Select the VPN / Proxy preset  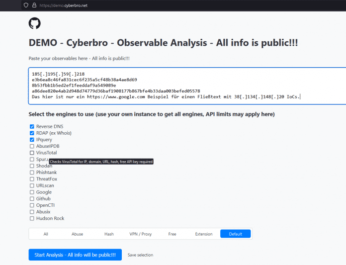(x=141, y=234)
